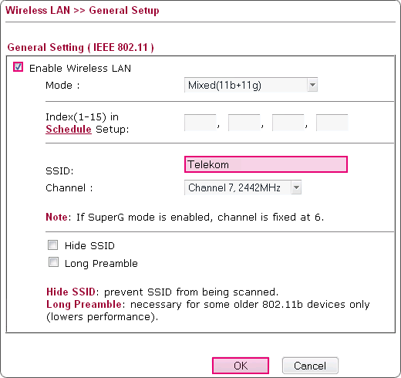Select the fourth Schedule index input box
Viewport: 401px width, 378px height.
click(332, 123)
